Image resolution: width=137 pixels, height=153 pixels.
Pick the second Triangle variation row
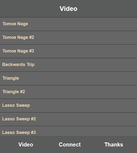pos(68,92)
